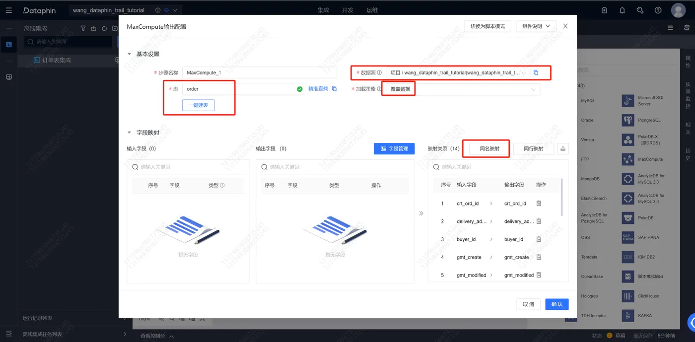Image resolution: width=695 pixels, height=342 pixels.
Task: Copy the table name using icon after 精准查找
Action: point(334,89)
